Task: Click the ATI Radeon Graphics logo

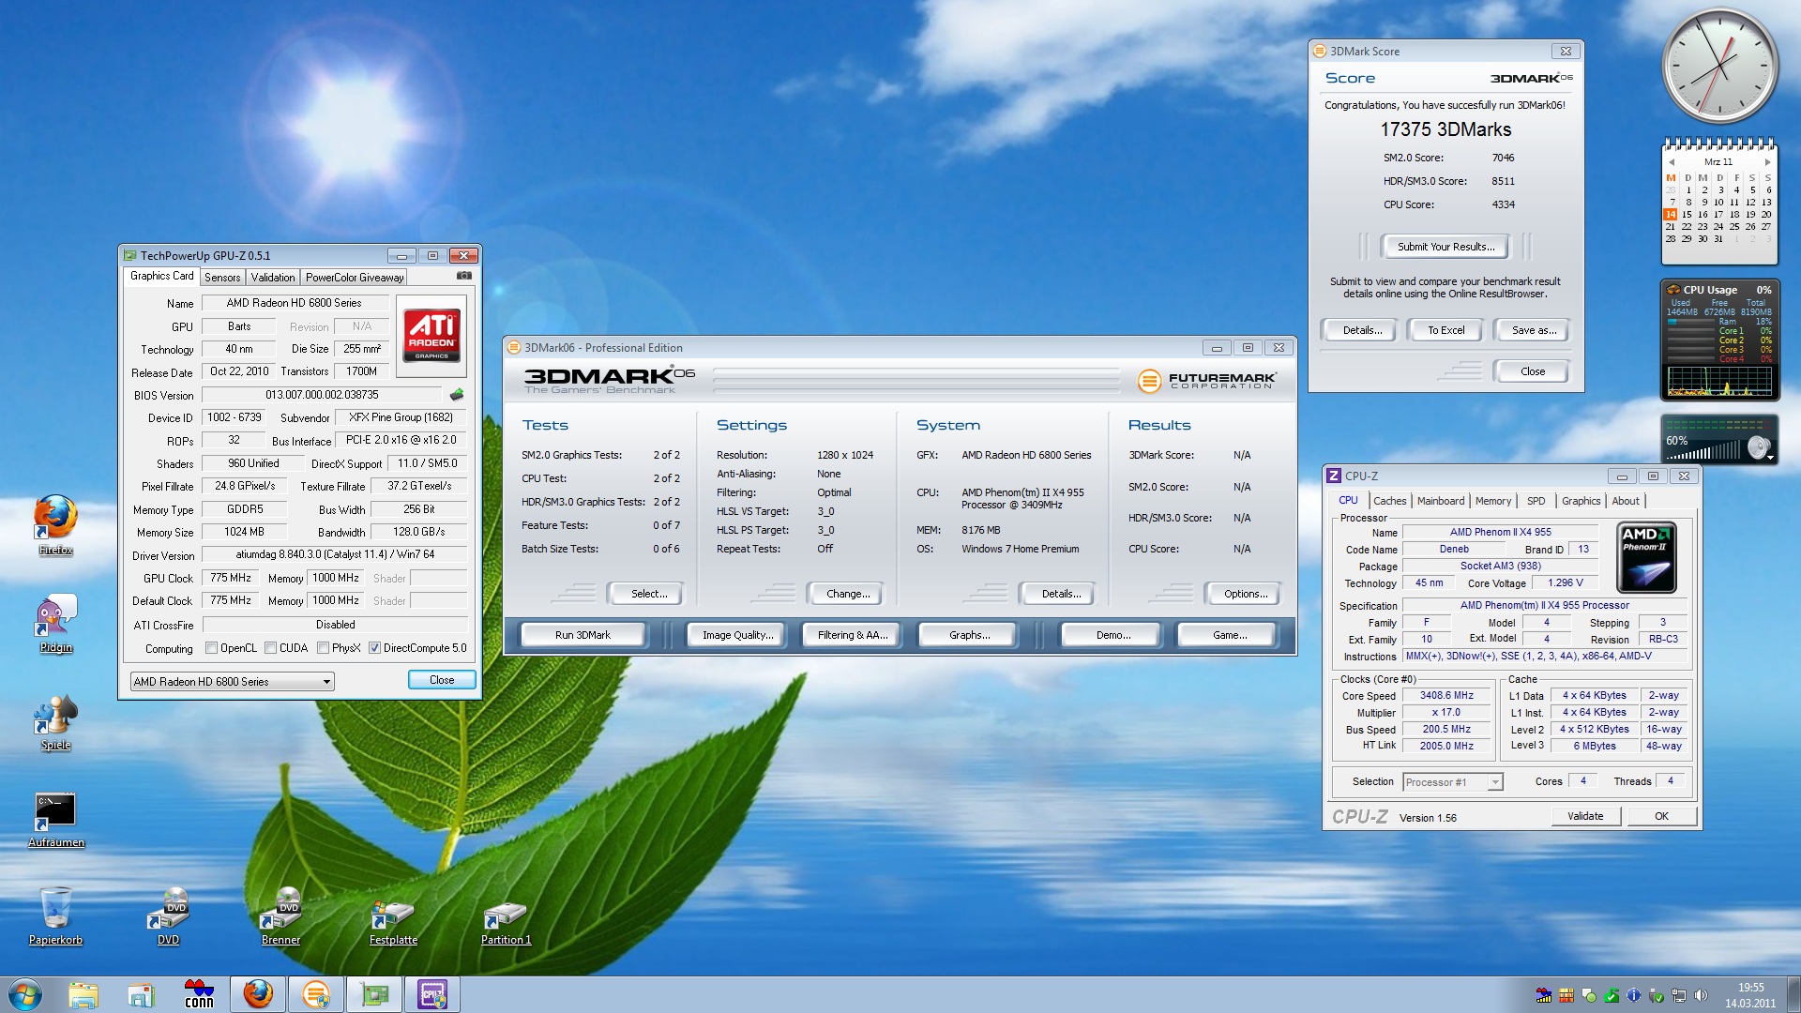Action: [431, 335]
